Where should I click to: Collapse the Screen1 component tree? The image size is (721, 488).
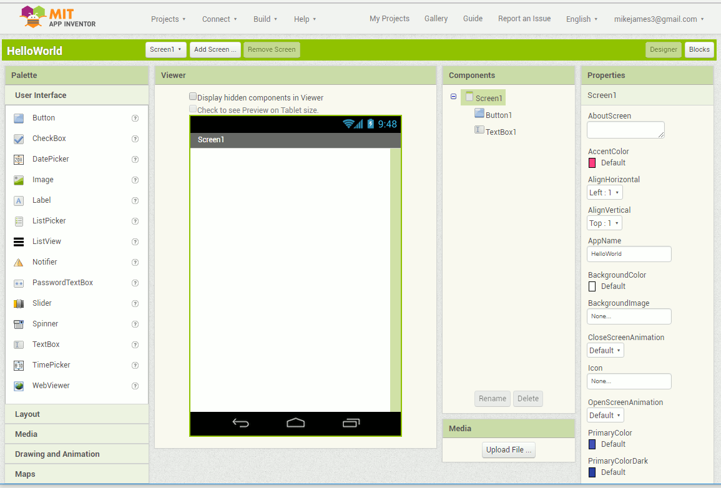tap(453, 97)
